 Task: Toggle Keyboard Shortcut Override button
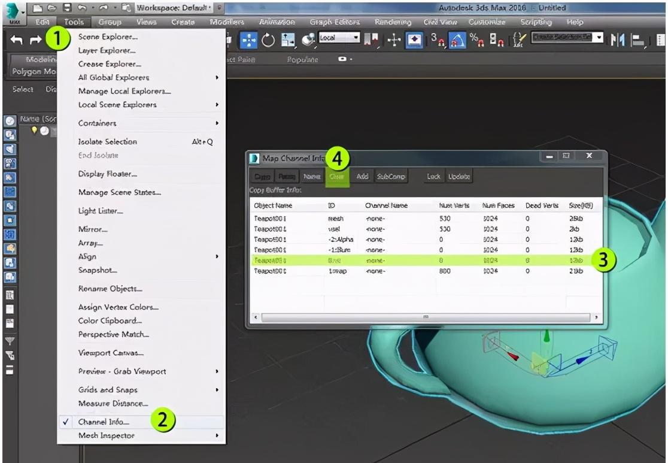coord(414,40)
